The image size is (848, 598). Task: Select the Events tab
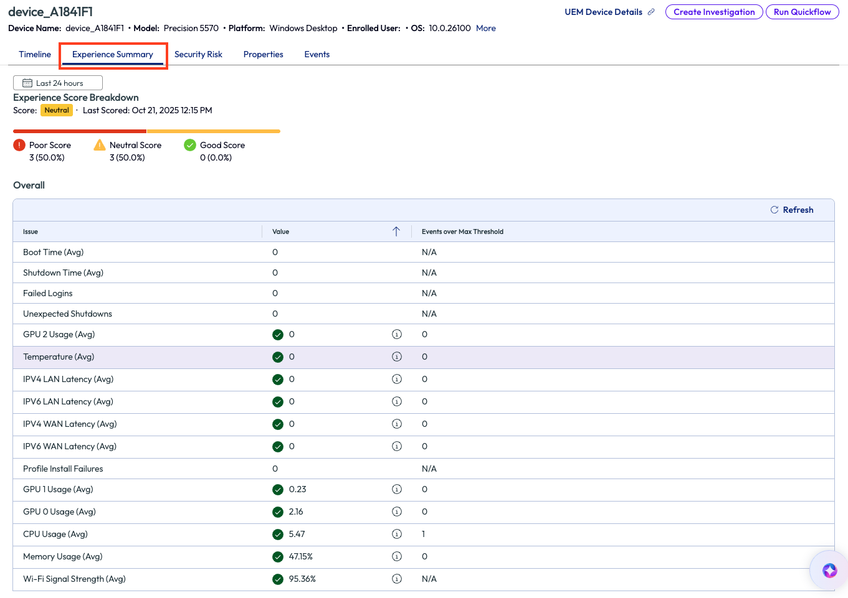pyautogui.click(x=317, y=55)
